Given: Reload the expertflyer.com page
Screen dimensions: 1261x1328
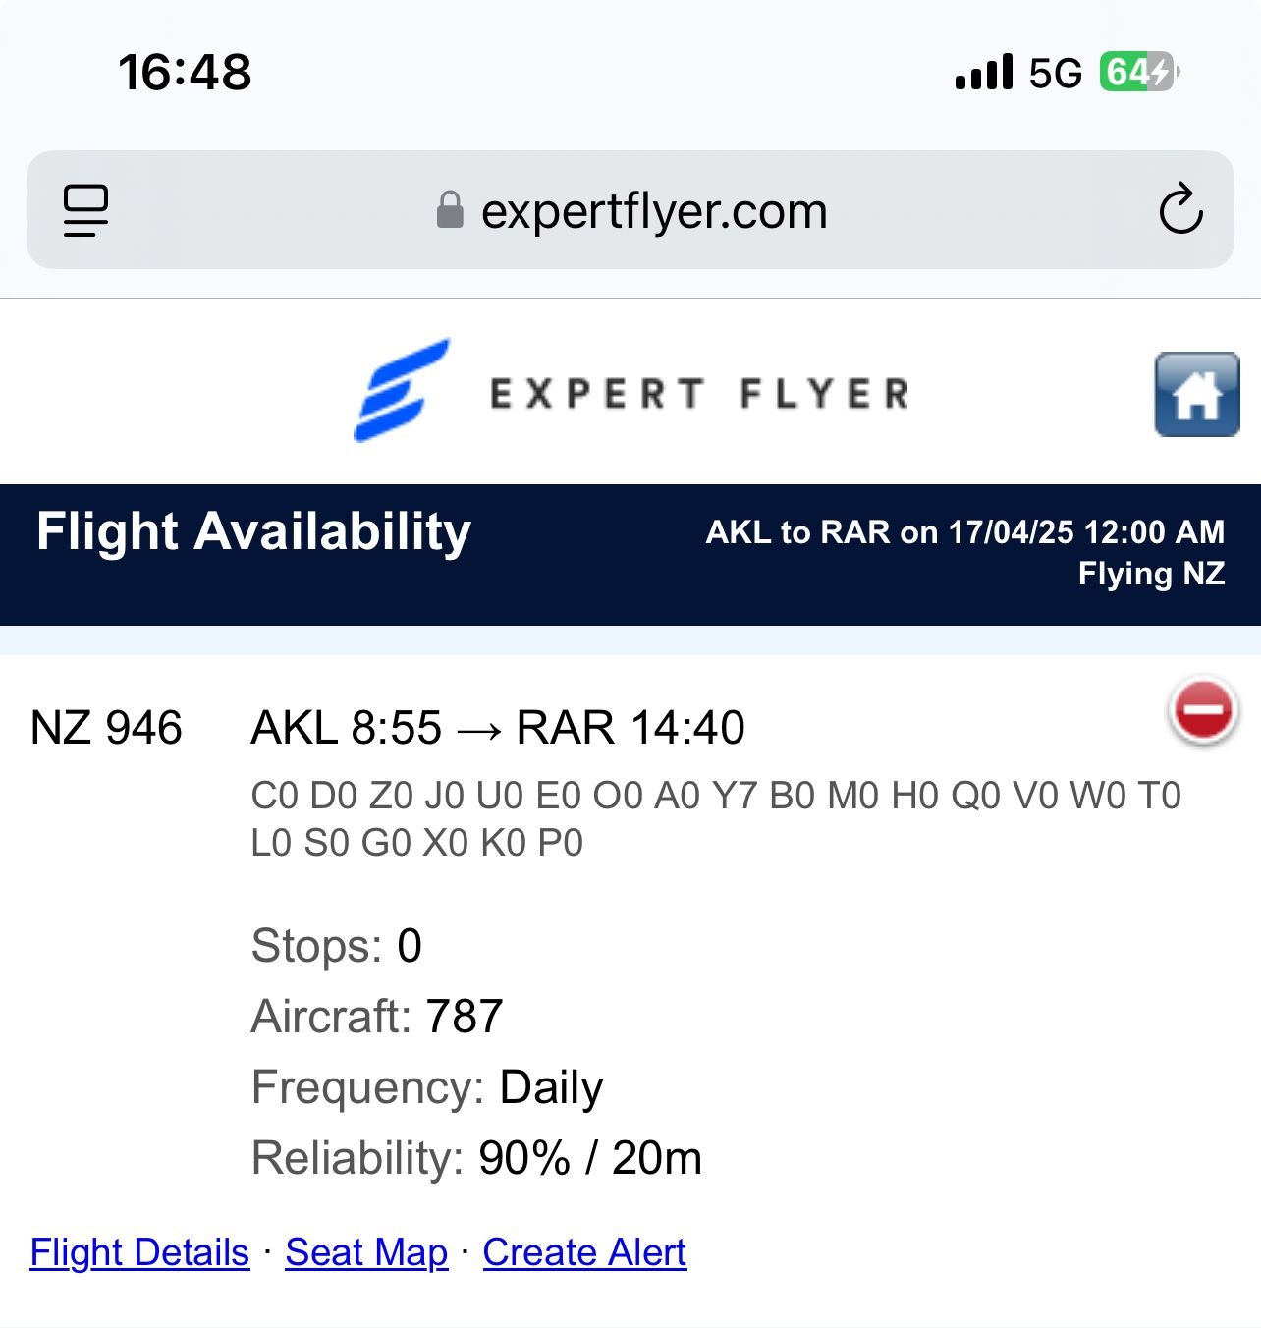Looking at the screenshot, I should point(1179,209).
